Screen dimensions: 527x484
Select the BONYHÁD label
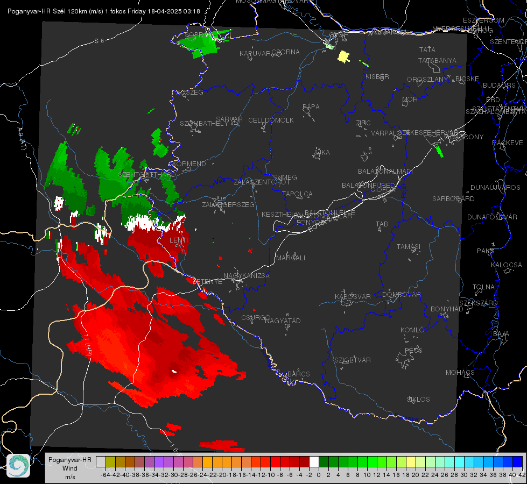pyautogui.click(x=447, y=309)
